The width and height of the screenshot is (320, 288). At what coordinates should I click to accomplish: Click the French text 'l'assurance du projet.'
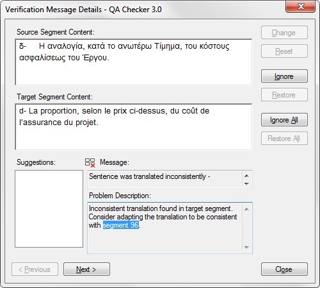(59, 123)
